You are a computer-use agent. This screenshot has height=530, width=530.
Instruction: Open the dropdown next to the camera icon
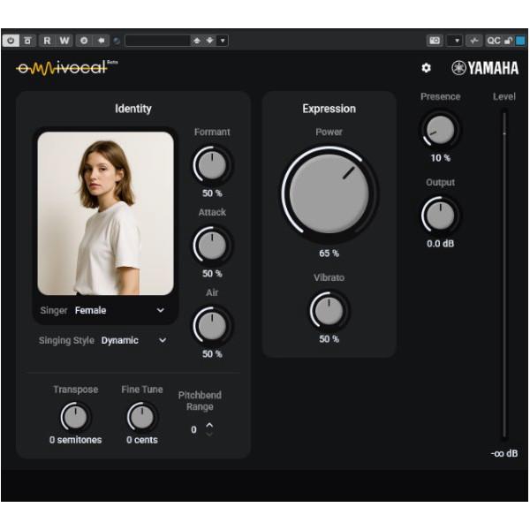tap(457, 41)
